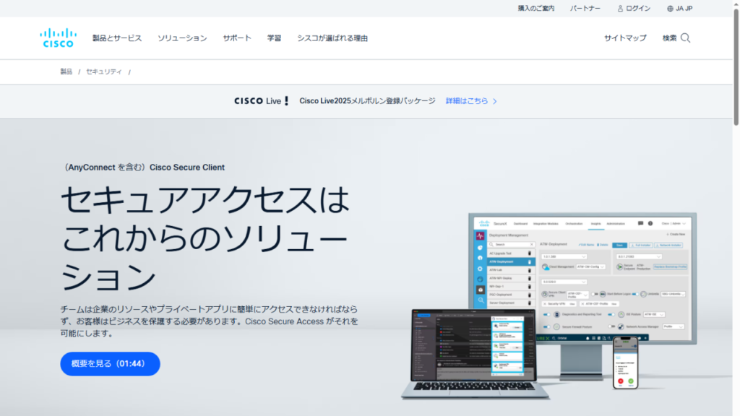The height and width of the screenshot is (416, 740).
Task: Open ソリューション menu
Action: click(182, 38)
